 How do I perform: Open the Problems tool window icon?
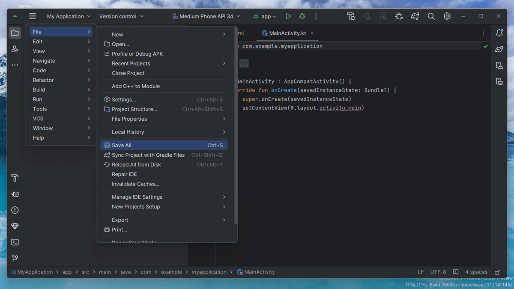tap(15, 210)
